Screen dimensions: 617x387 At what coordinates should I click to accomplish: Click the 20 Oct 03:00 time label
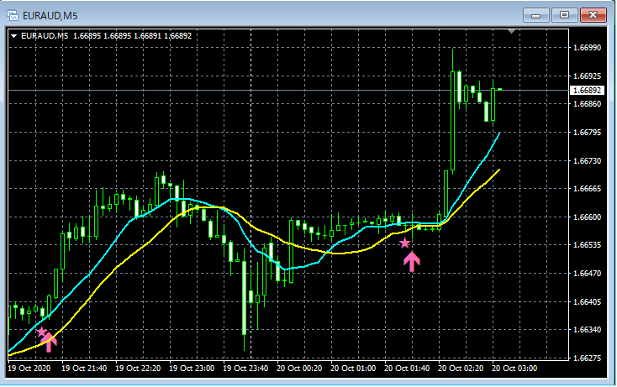[514, 369]
